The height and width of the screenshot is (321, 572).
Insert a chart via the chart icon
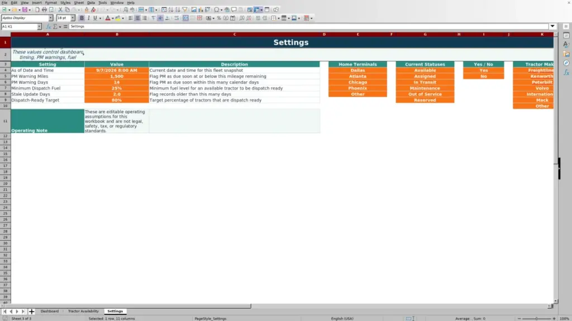pyautogui.click(x=201, y=9)
